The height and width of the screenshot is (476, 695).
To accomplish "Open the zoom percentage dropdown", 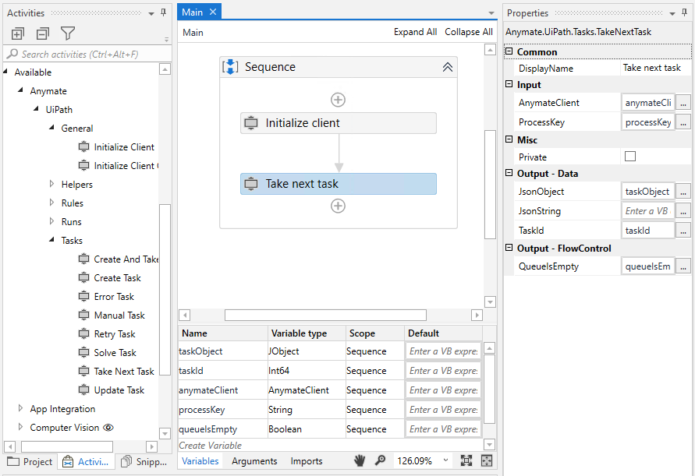I will pos(445,460).
